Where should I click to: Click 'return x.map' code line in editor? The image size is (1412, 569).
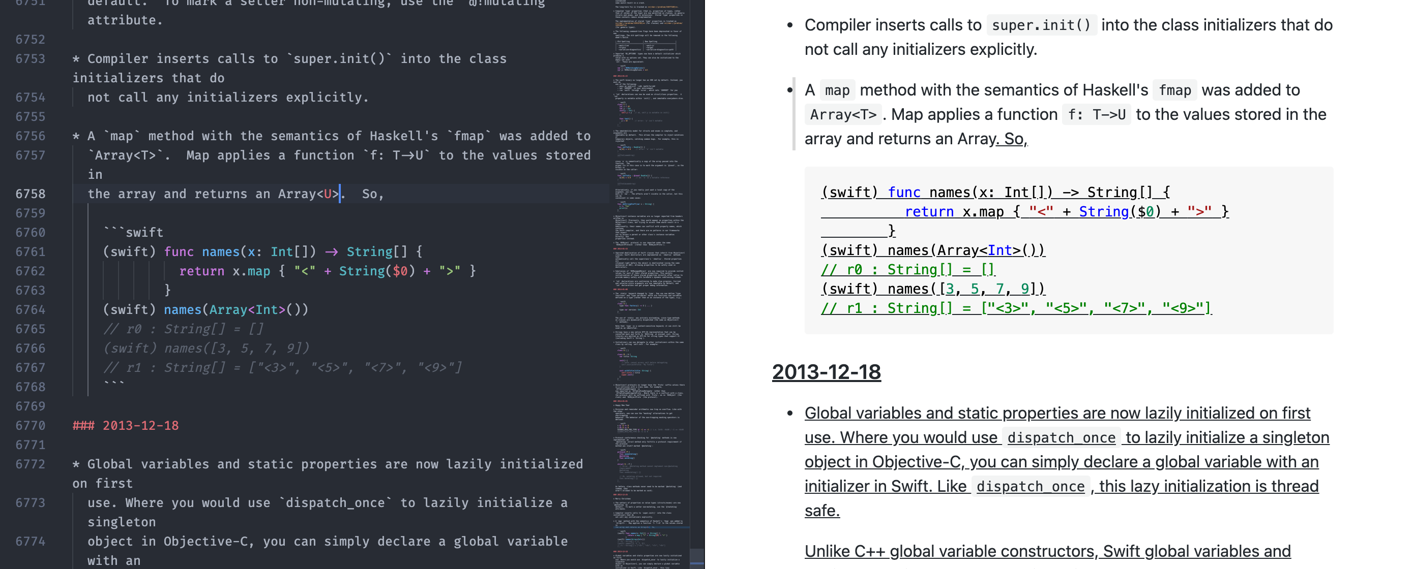pos(327,271)
